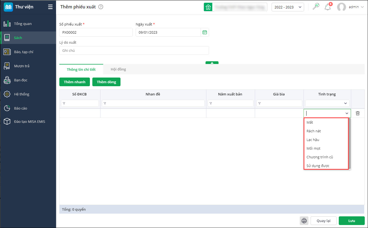Image resolution: width=368 pixels, height=228 pixels.
Task: Click the Ngày xuất date field
Action: click(x=168, y=32)
